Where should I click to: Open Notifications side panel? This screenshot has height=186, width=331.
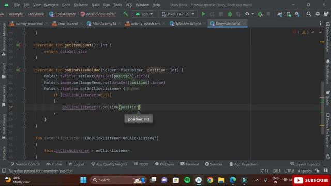point(327,71)
